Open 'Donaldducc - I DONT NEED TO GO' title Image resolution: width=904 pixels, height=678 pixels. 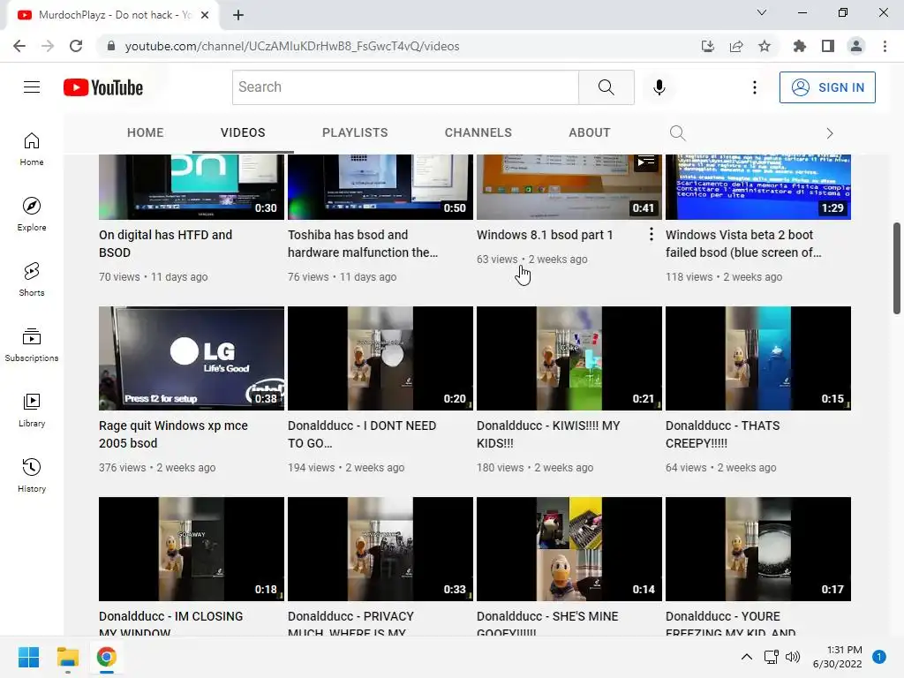(362, 434)
